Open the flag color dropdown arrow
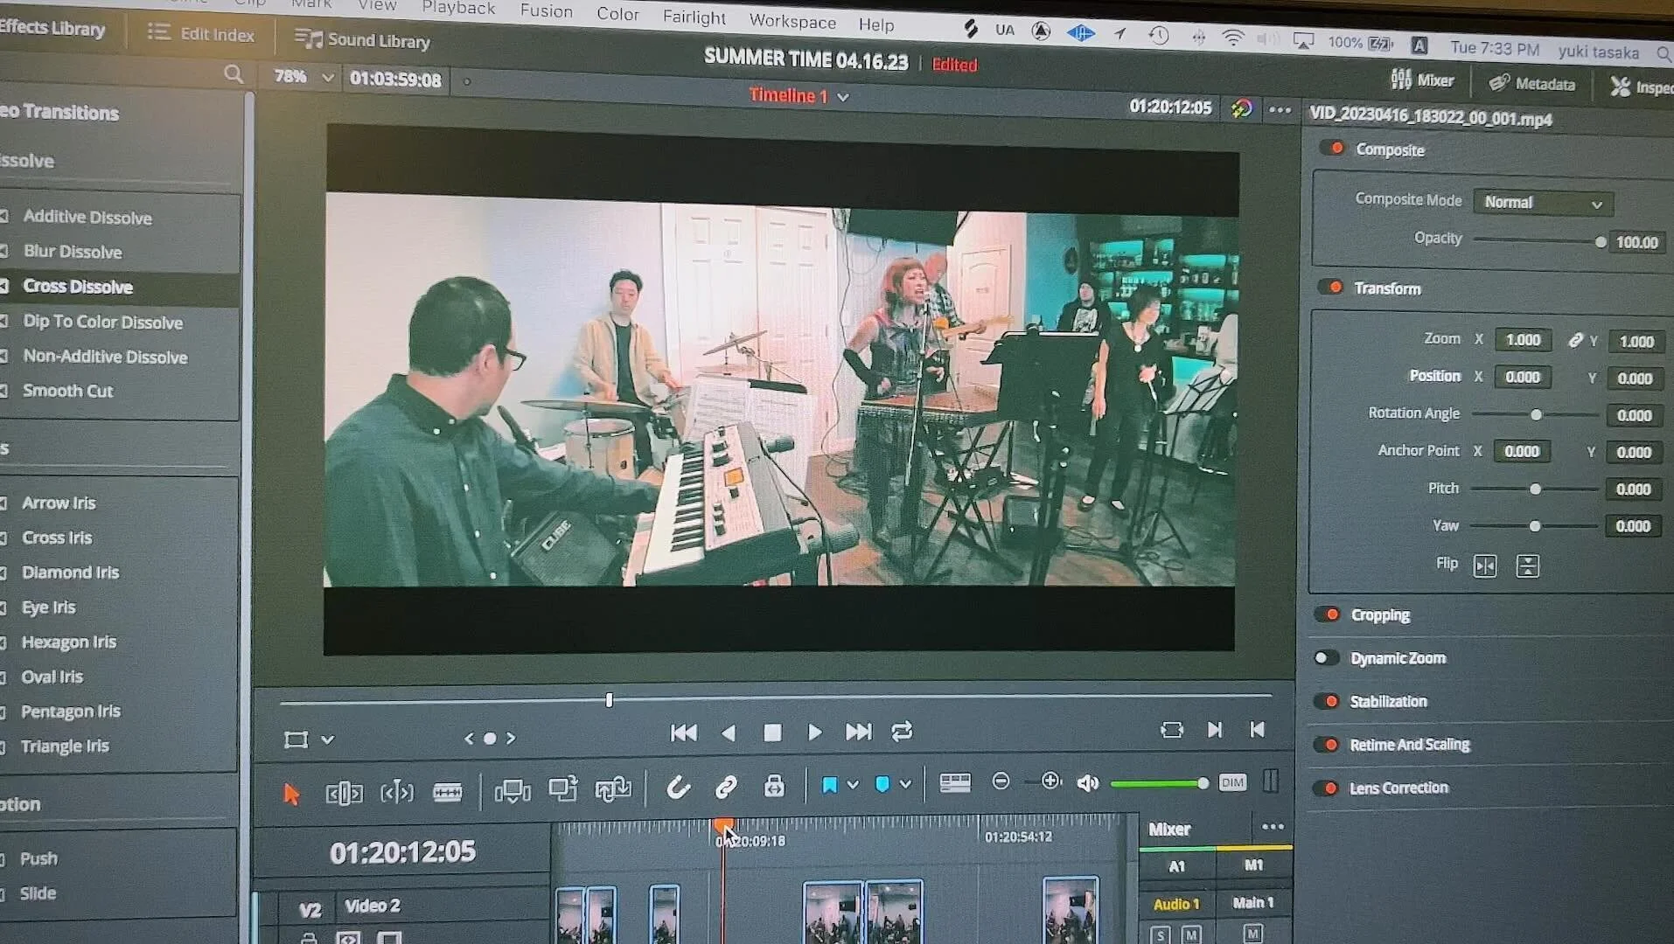 pyautogui.click(x=853, y=784)
